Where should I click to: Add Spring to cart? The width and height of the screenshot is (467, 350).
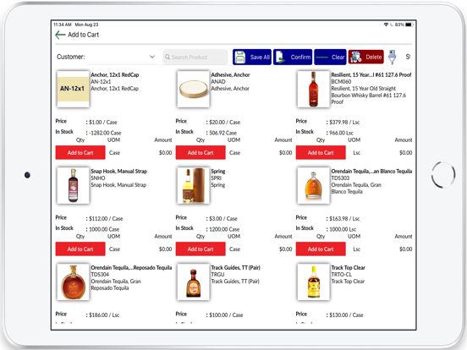(201, 249)
